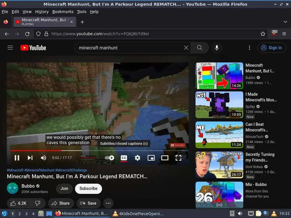Go to YouTube home via logo
291x218 pixels.
[33, 48]
